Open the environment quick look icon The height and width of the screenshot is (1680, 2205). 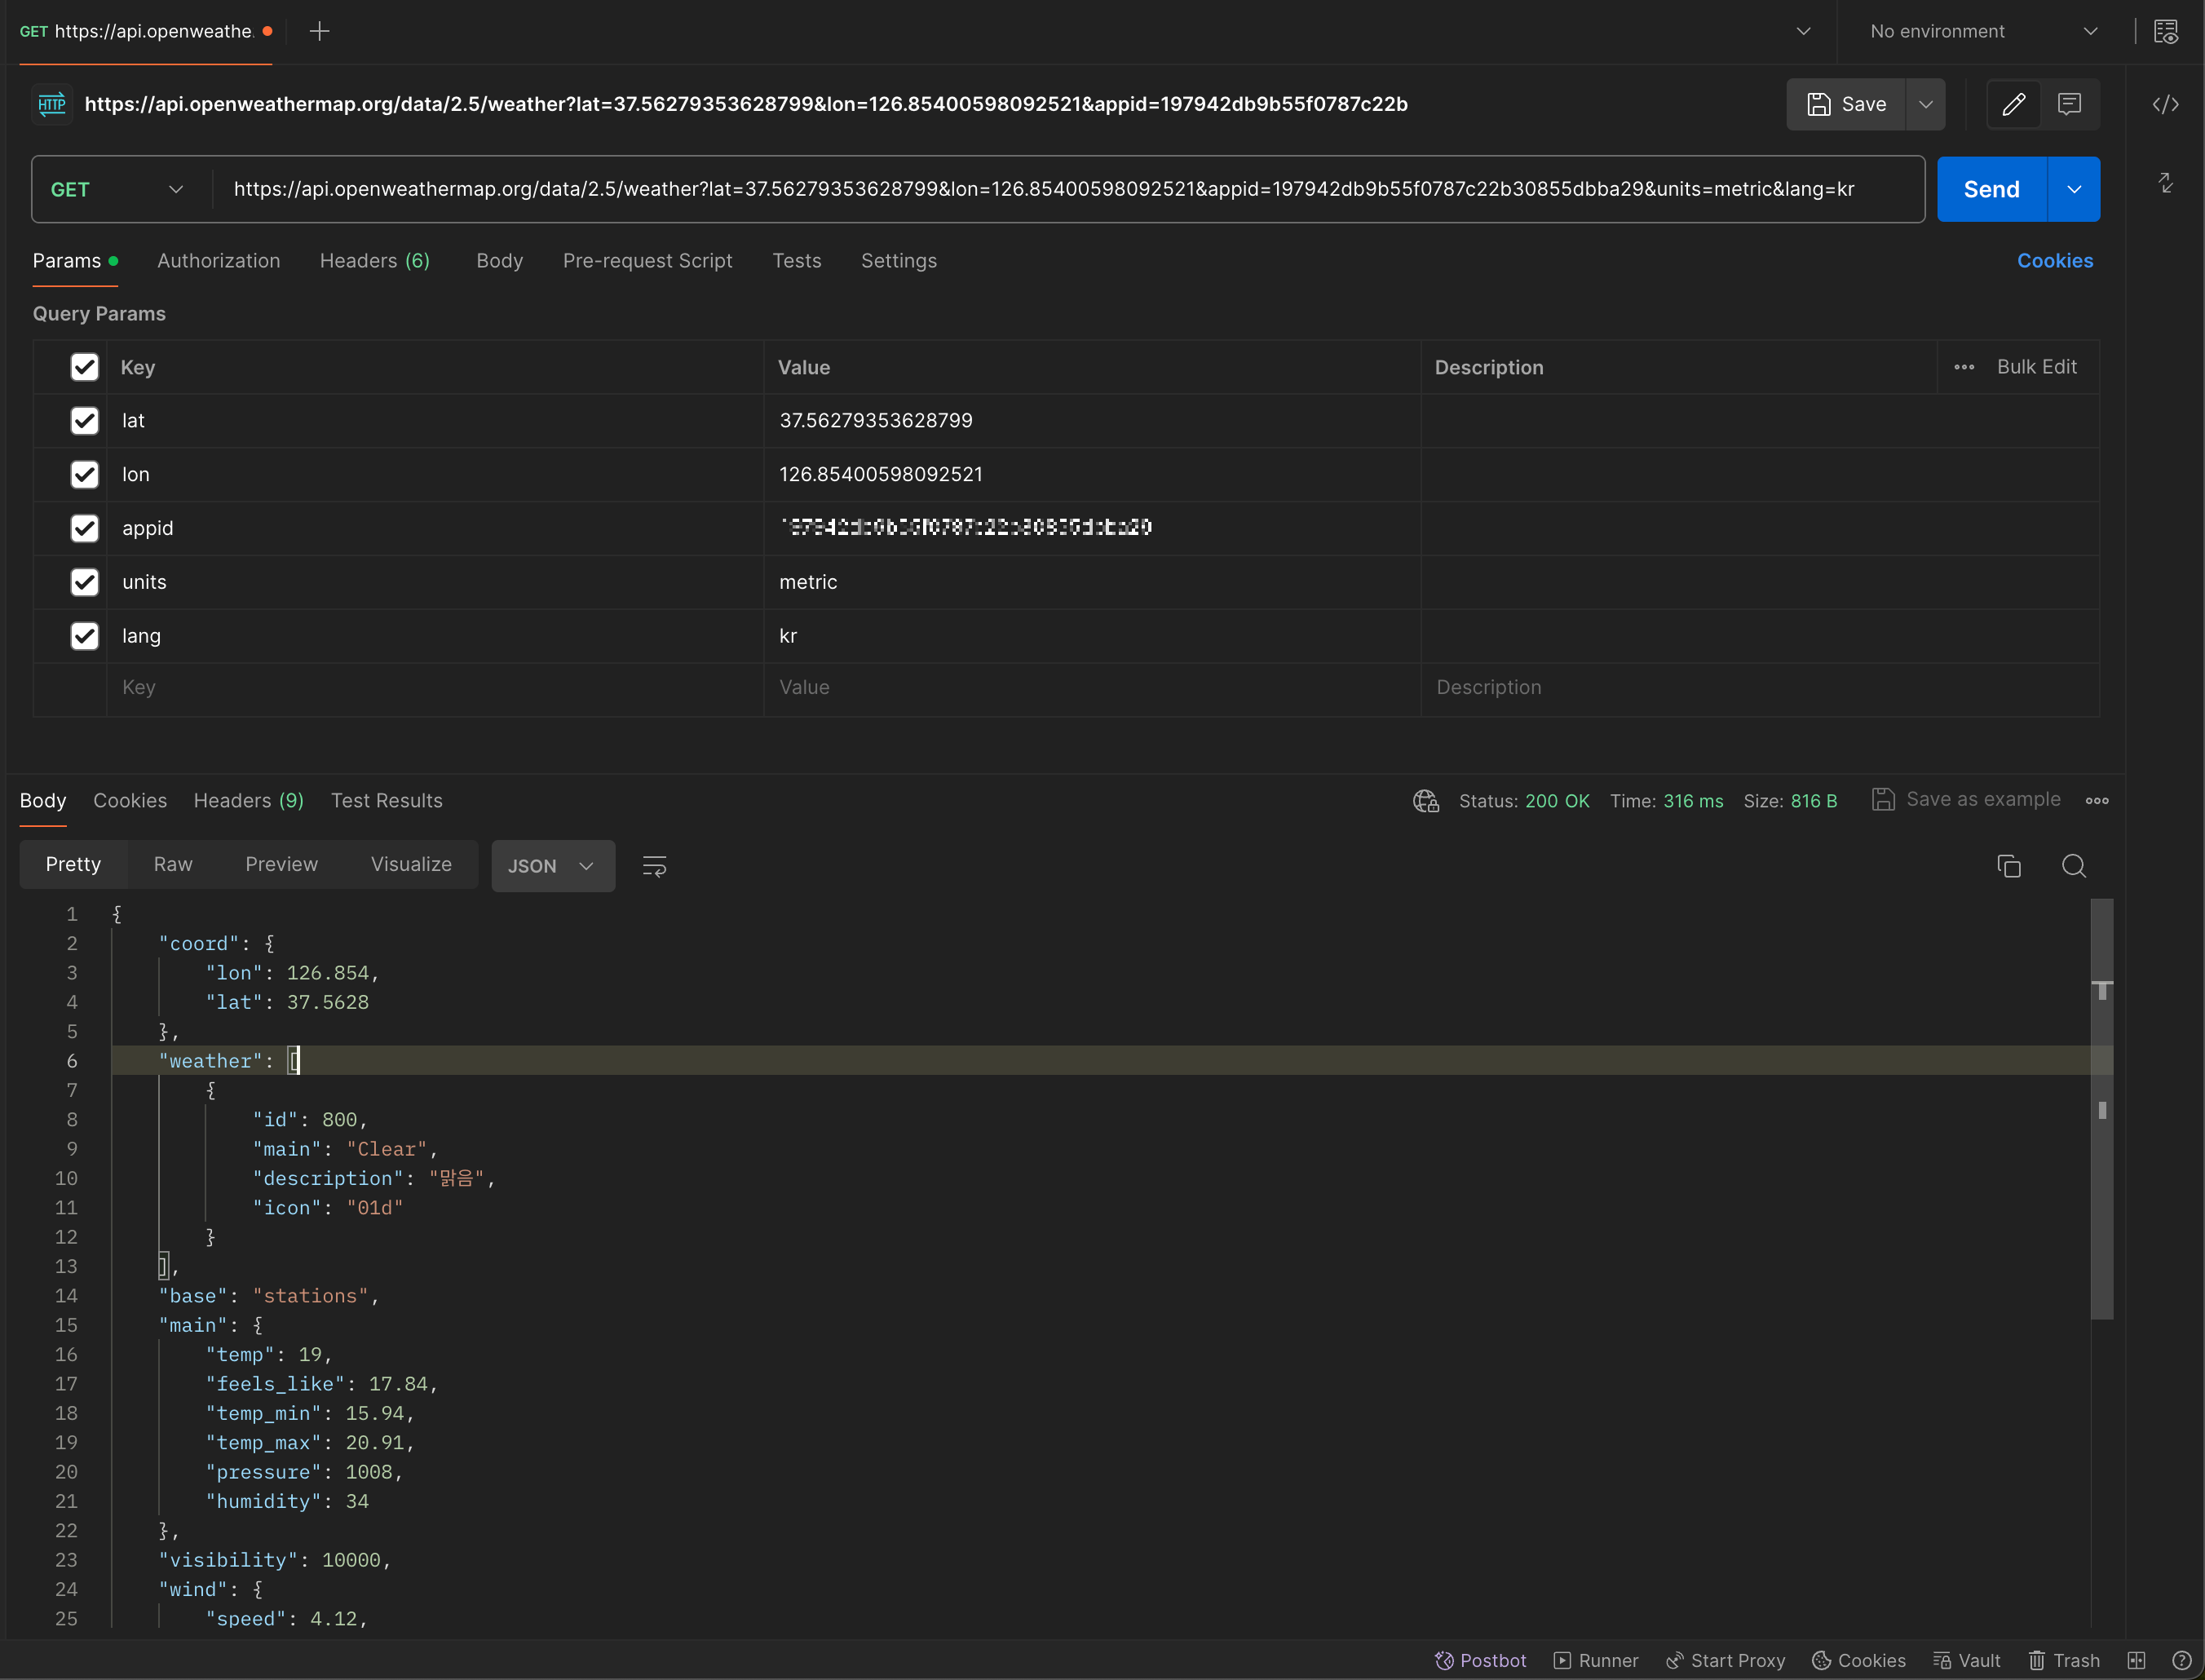(x=2166, y=31)
